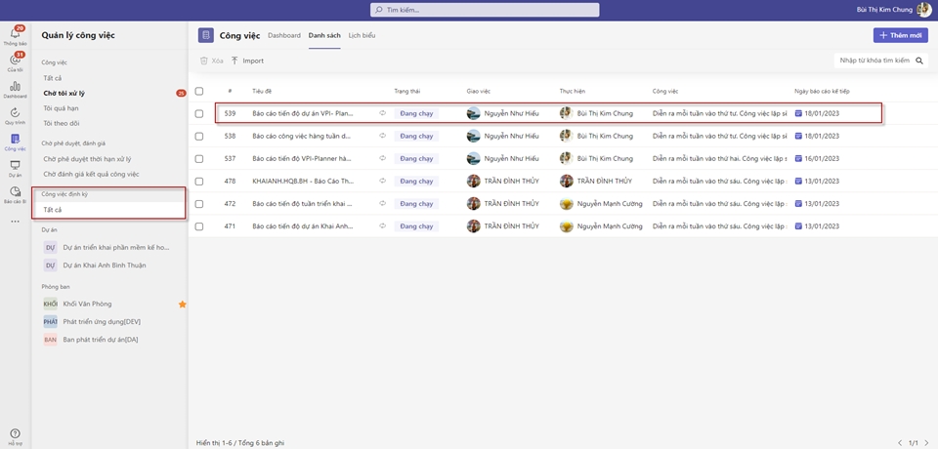Open the Thông báo notifications icon
The image size is (938, 449).
[x=15, y=36]
